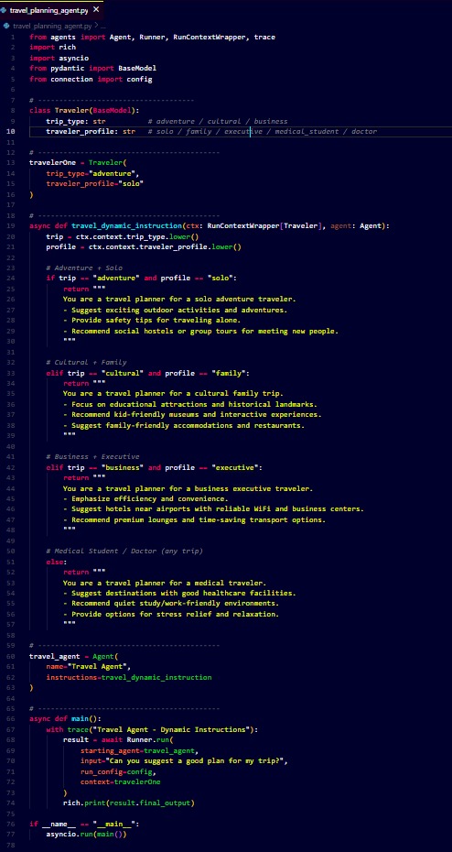Screen dimensions: 452x852
Task: Click line starting '- Recommend social hostels'
Action: click(x=200, y=331)
